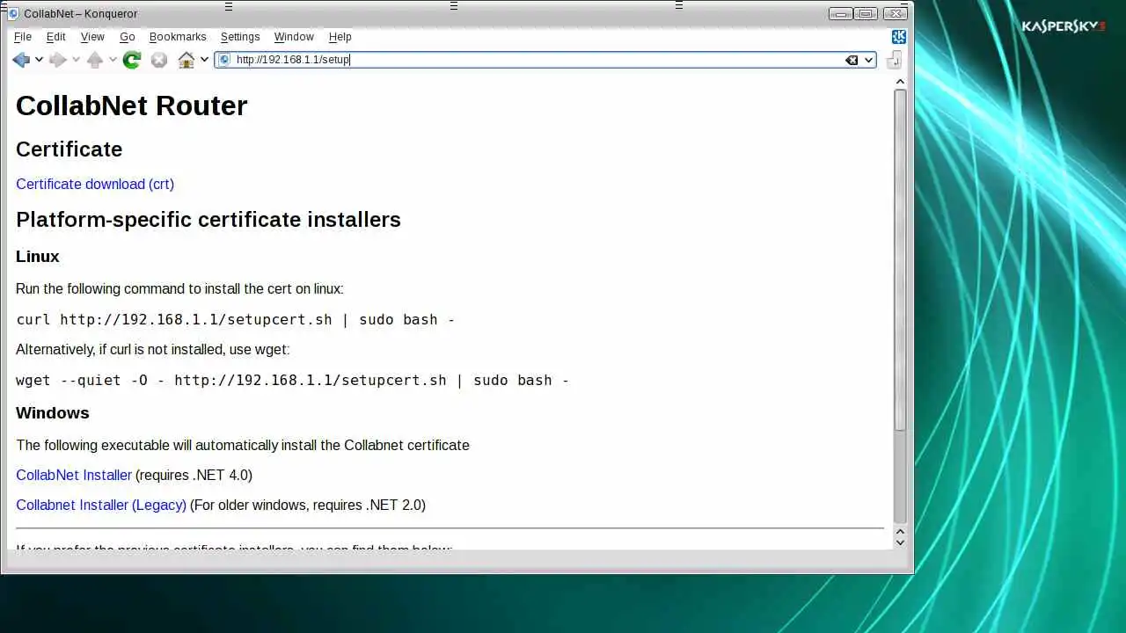Click the page vertical scrollbar thumb

point(900,259)
